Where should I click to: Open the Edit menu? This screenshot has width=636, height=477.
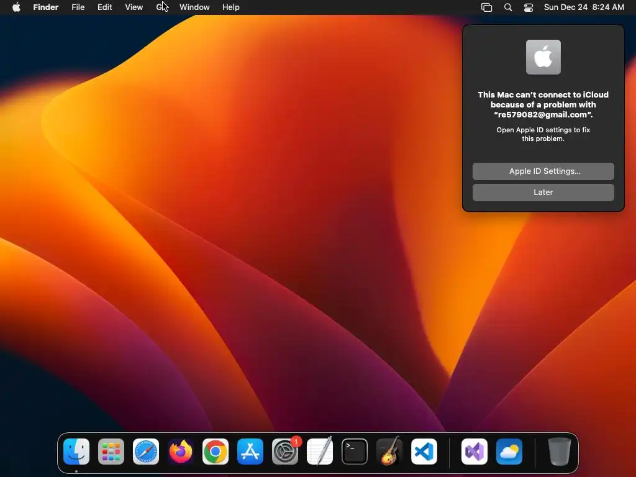point(104,7)
